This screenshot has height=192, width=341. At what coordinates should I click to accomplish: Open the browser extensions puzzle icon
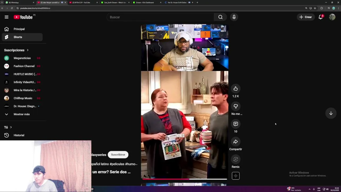322,8
